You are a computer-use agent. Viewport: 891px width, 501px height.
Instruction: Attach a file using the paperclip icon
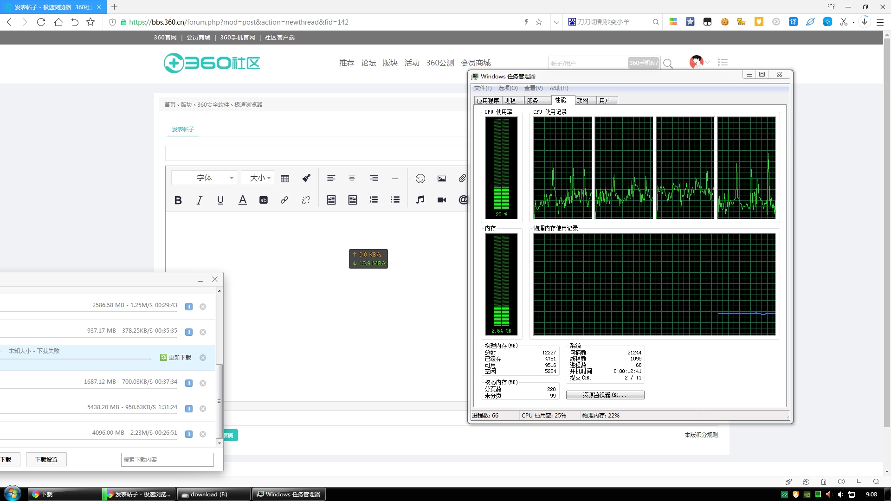coord(462,178)
